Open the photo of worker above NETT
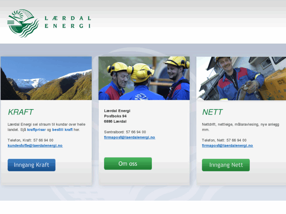 point(241,78)
